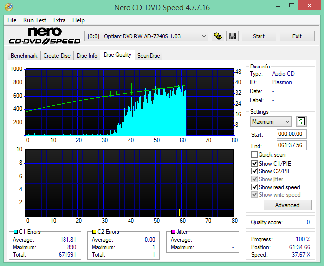This screenshot has height=266, width=324.
Task: Open the File menu
Action: (12, 20)
